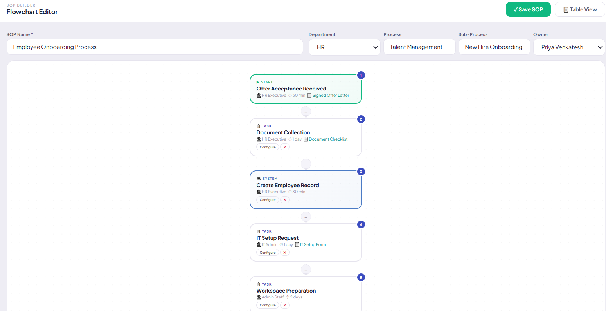
Task: Select the Document Collection task node
Action: point(306,137)
